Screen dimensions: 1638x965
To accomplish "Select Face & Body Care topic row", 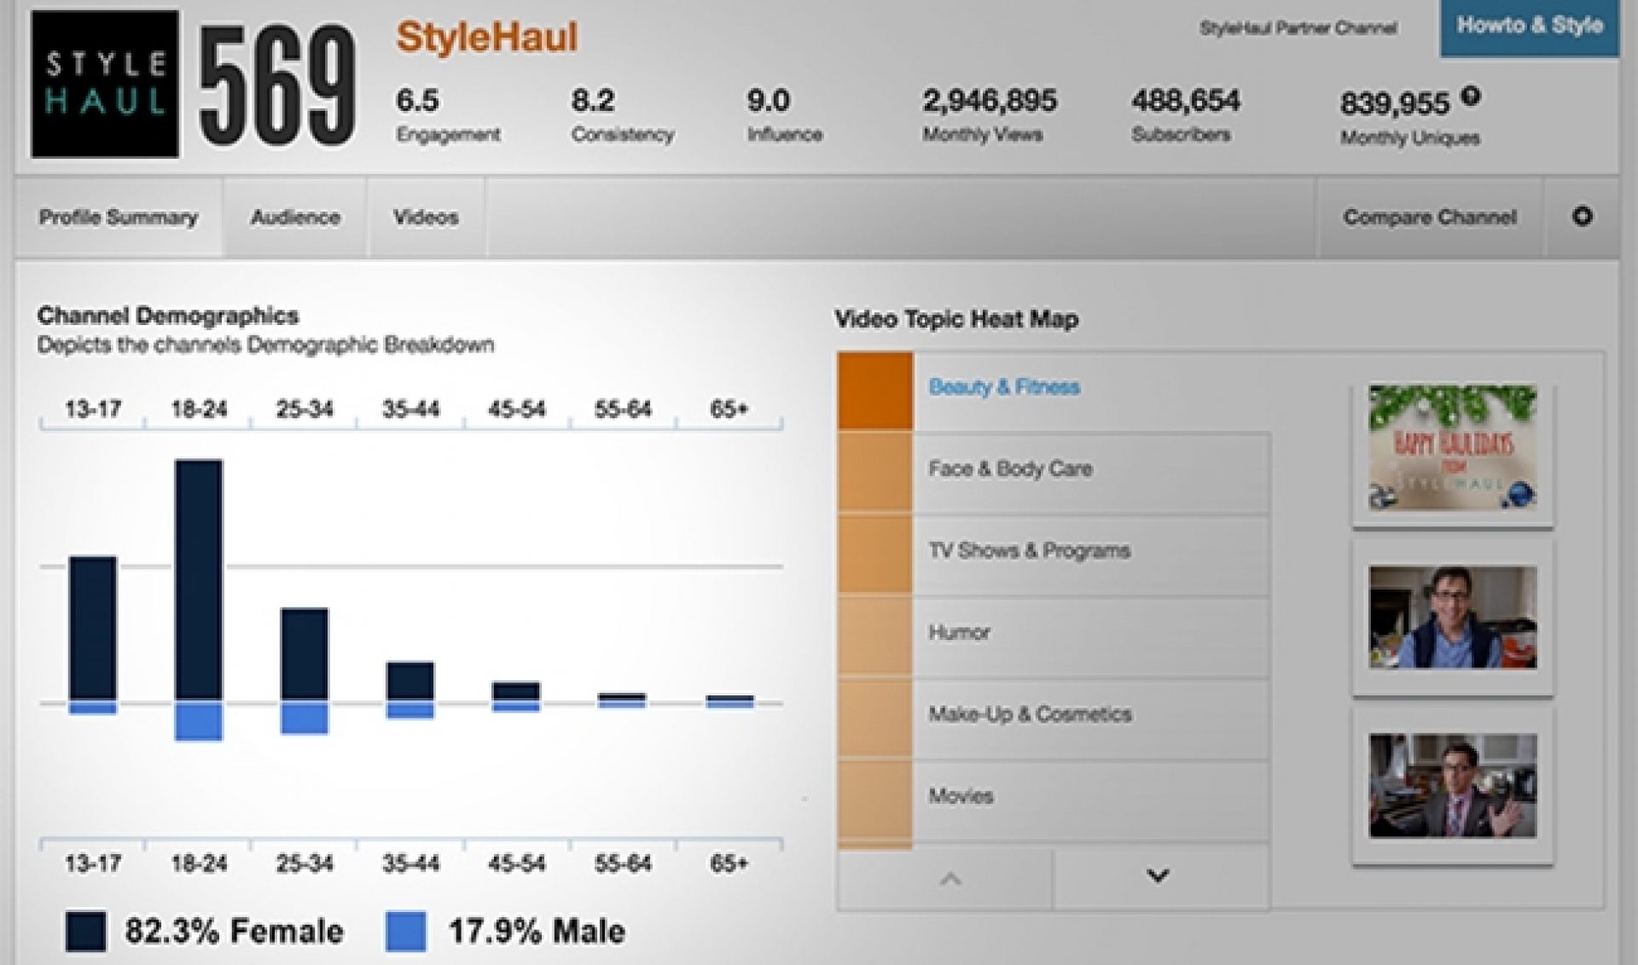I will click(1011, 468).
